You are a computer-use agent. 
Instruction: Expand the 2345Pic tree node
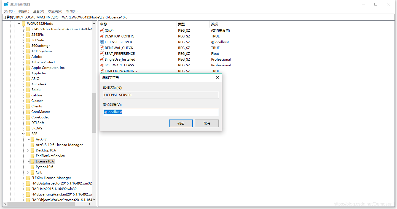click(23, 34)
